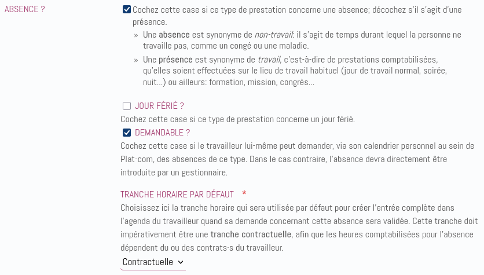Click the bullet marker before 'Une présence'
The width and height of the screenshot is (484, 275).
click(x=137, y=60)
